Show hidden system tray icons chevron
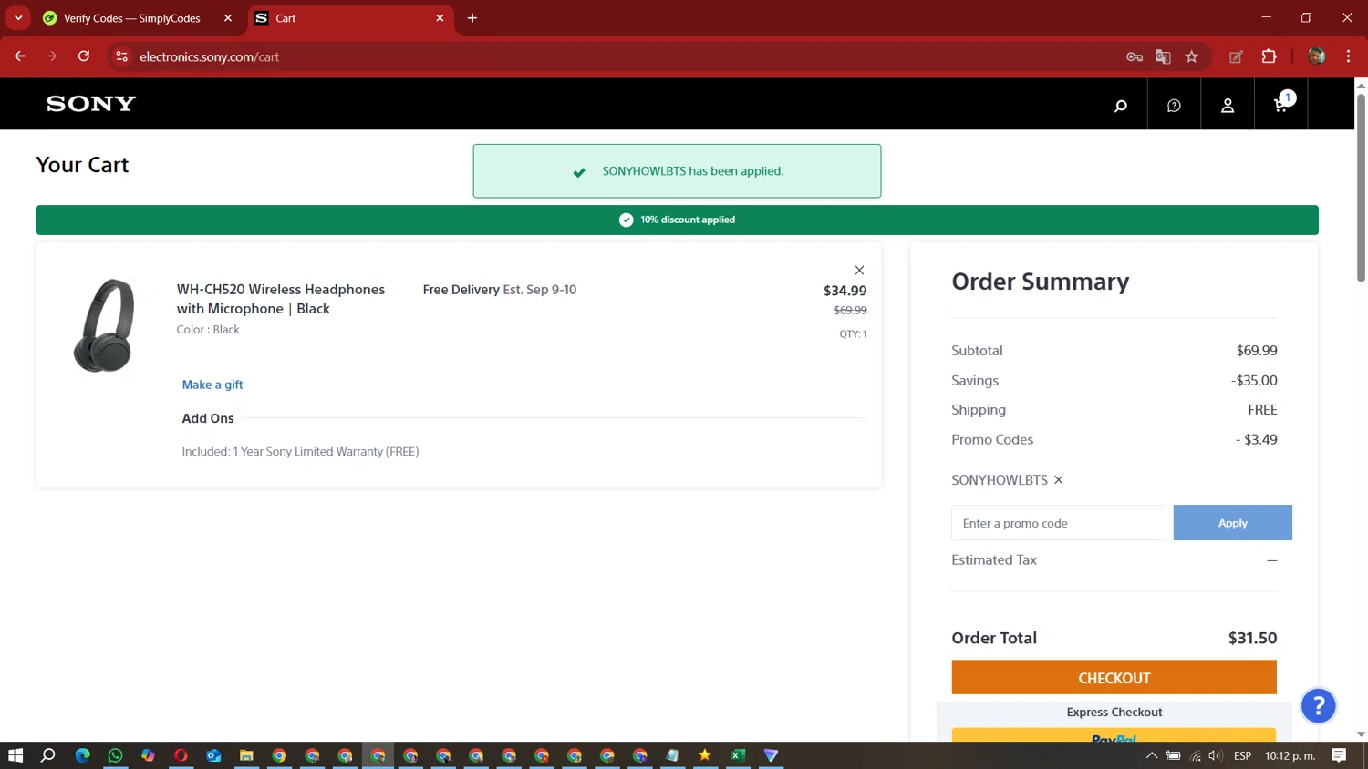This screenshot has width=1368, height=769. coord(1151,755)
